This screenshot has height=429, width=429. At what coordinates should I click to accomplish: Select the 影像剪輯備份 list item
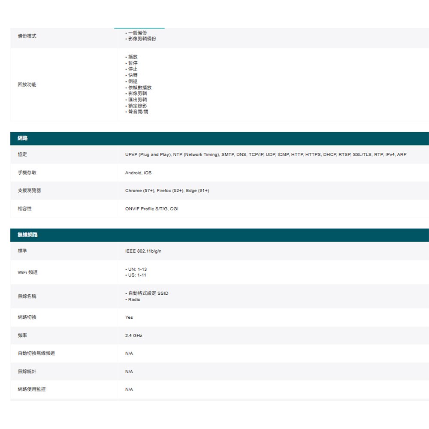click(x=142, y=39)
